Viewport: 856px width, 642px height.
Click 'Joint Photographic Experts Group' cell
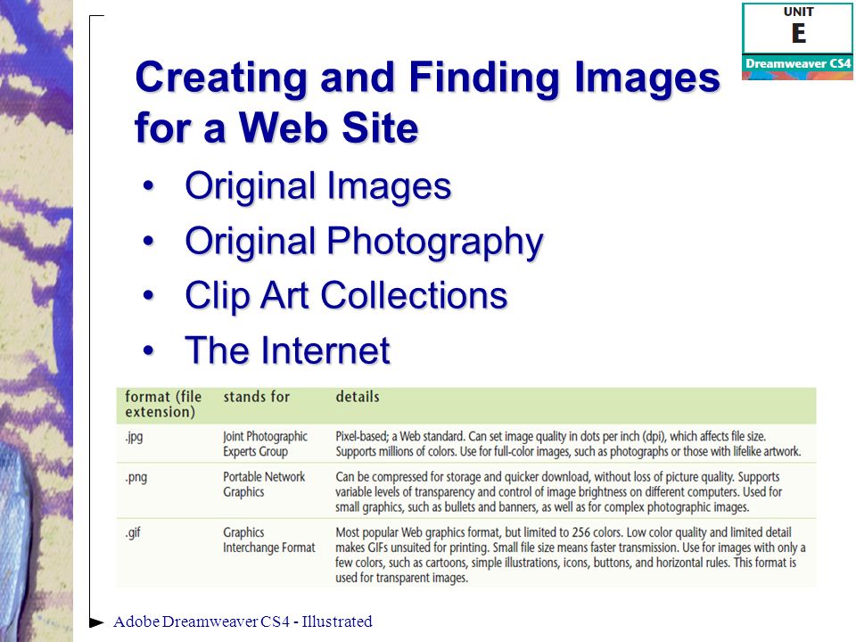[266, 444]
